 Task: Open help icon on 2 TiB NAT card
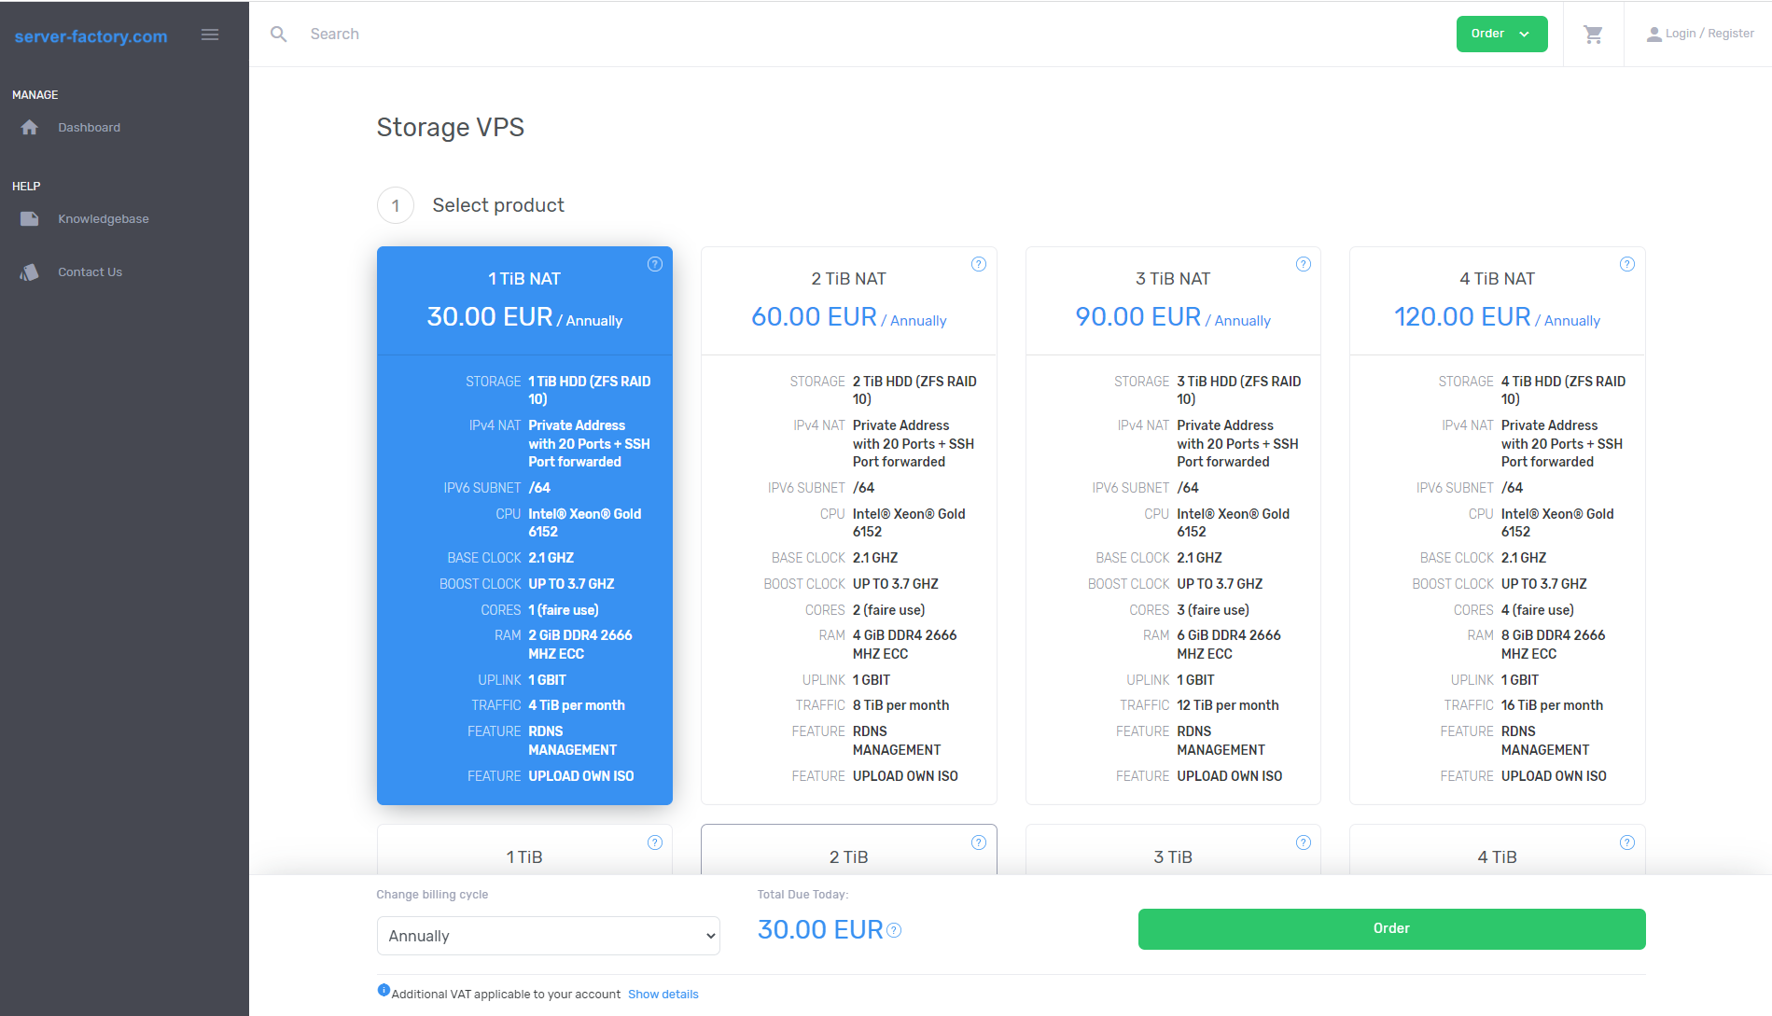(x=978, y=264)
